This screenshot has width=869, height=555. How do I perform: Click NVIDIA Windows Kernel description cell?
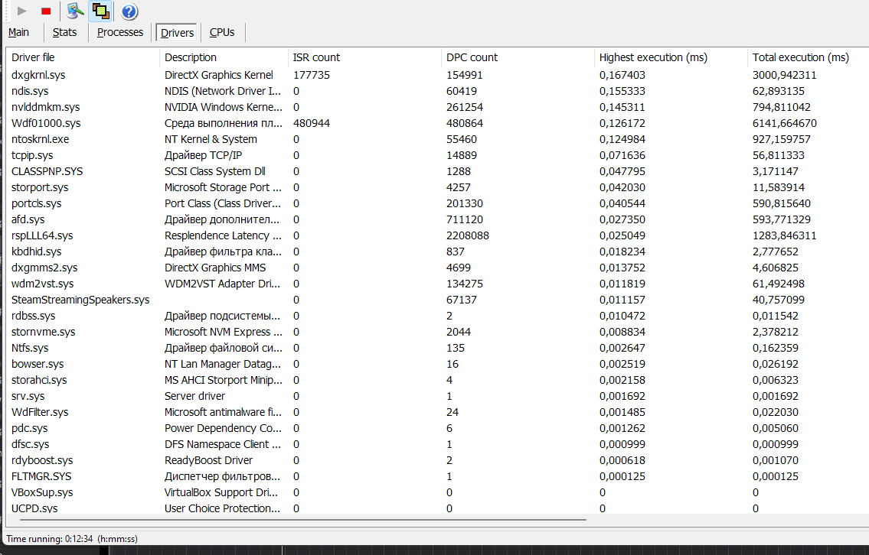(224, 107)
